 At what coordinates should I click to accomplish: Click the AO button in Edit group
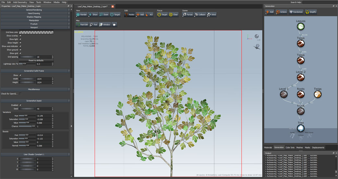tap(149, 15)
